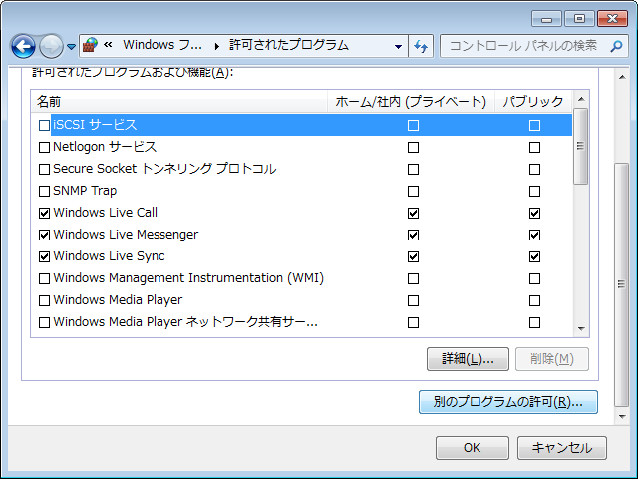The image size is (638, 479).
Task: Click the disabled 削除(M) button
Action: pyautogui.click(x=552, y=359)
